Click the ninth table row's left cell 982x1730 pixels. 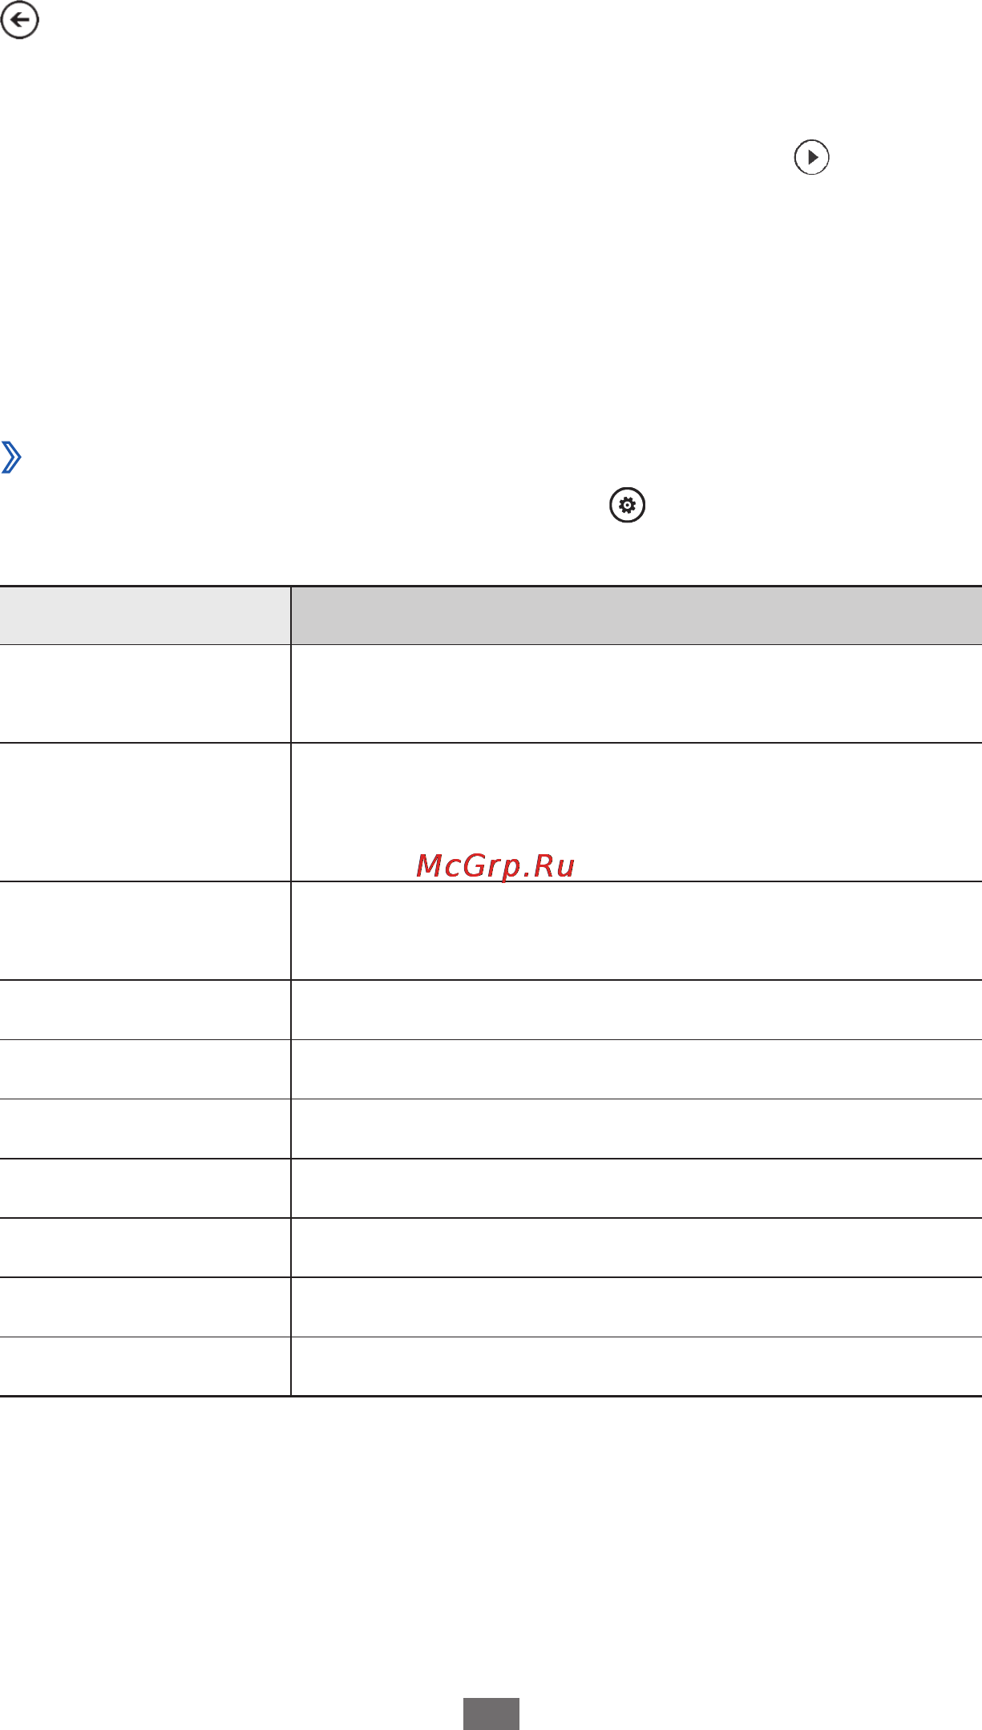(x=145, y=1307)
